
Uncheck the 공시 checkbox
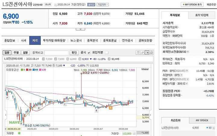pos(89,53)
